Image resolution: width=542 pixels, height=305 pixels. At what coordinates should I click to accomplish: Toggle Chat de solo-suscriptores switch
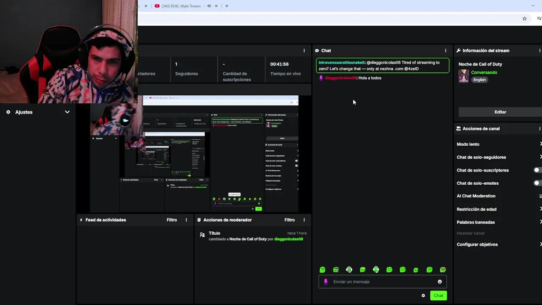coord(537,170)
